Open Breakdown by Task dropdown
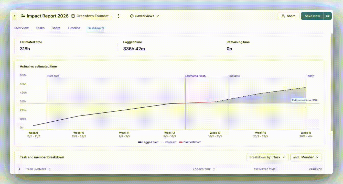The image size is (343, 184). pos(267,157)
